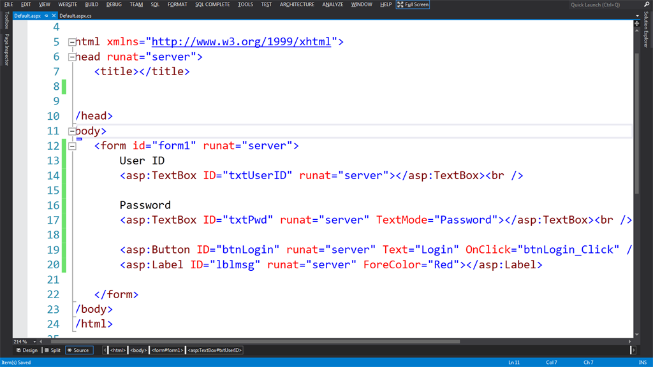Switch to Split view
Image resolution: width=653 pixels, height=367 pixels.
pyautogui.click(x=52, y=350)
